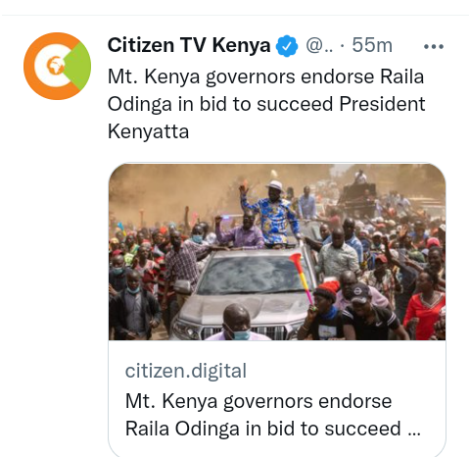Open the link card headline below citizen.digital
The width and height of the screenshot is (470, 457).
coord(273,415)
